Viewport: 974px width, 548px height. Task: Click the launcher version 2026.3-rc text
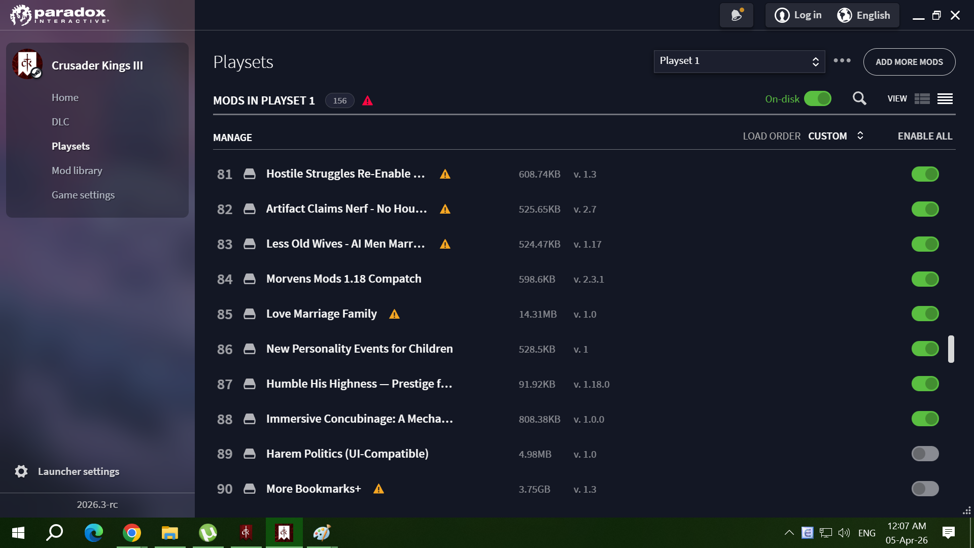97,504
